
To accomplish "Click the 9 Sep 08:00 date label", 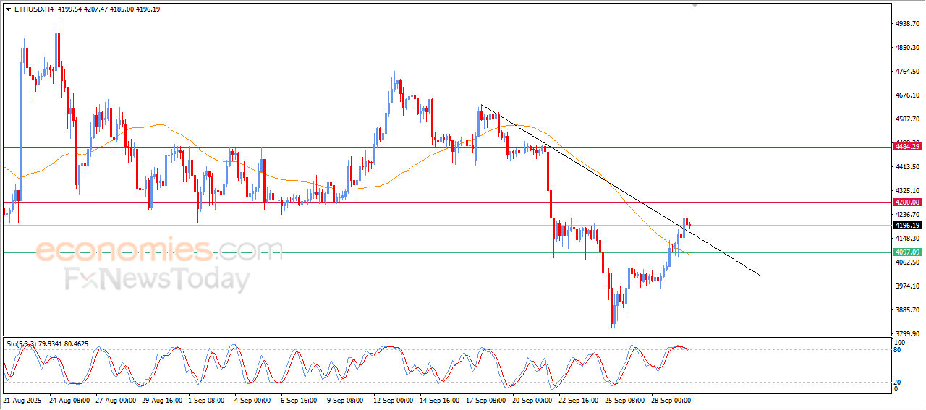I will click(344, 400).
